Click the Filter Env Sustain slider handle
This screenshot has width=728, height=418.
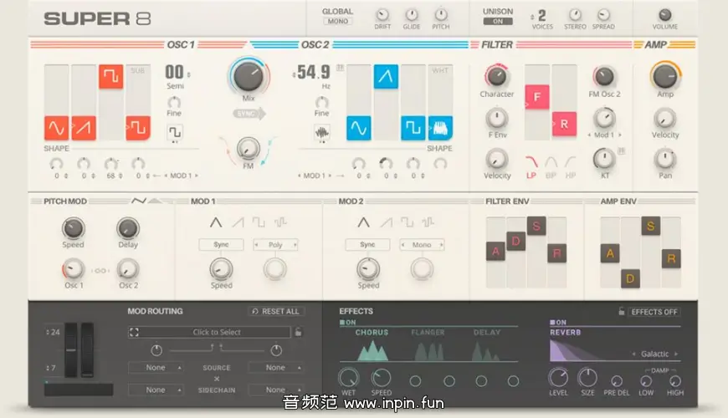536,226
